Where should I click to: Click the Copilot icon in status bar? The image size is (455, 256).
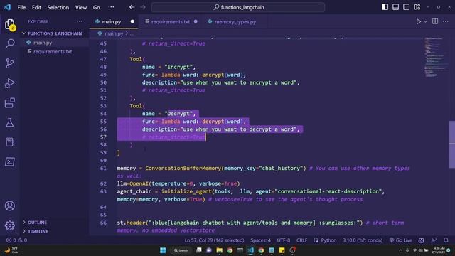click(x=422, y=240)
